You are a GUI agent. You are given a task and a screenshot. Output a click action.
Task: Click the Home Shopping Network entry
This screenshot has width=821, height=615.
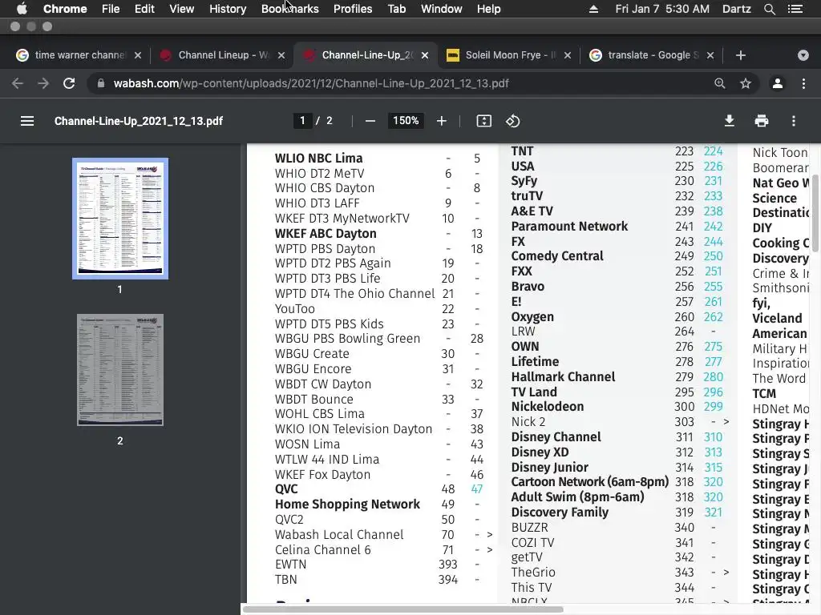point(347,504)
